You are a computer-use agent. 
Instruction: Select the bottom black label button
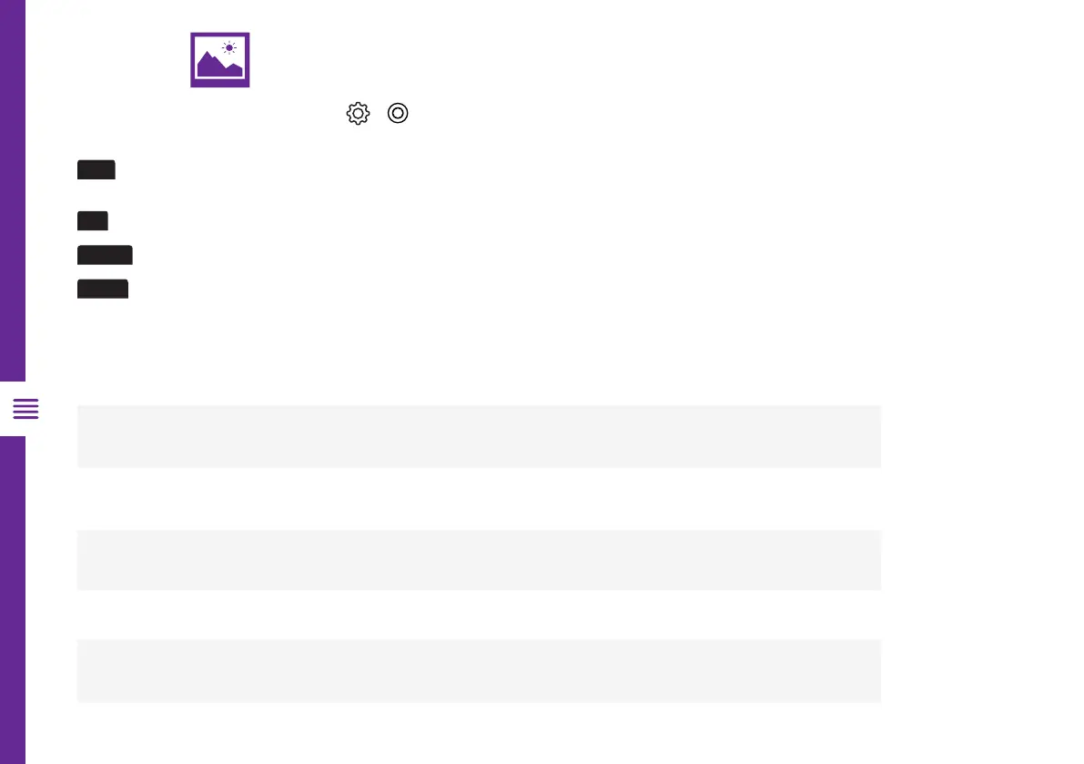click(102, 290)
